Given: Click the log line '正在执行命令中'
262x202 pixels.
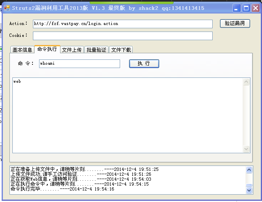Looking at the screenshot, I should pos(79,184).
